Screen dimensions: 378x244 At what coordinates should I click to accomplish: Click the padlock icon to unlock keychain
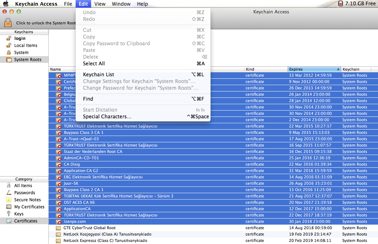click(x=8, y=23)
